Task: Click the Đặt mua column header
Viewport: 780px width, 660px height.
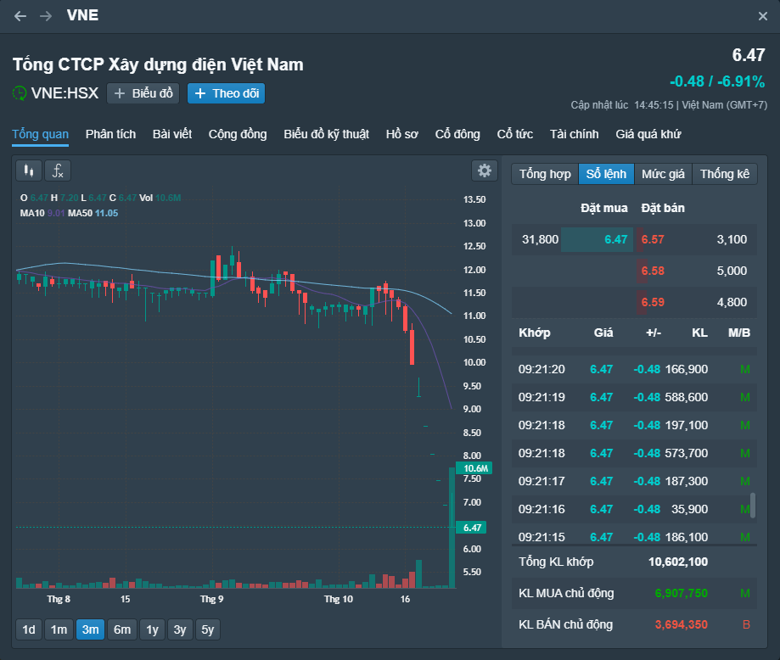Action: click(604, 208)
